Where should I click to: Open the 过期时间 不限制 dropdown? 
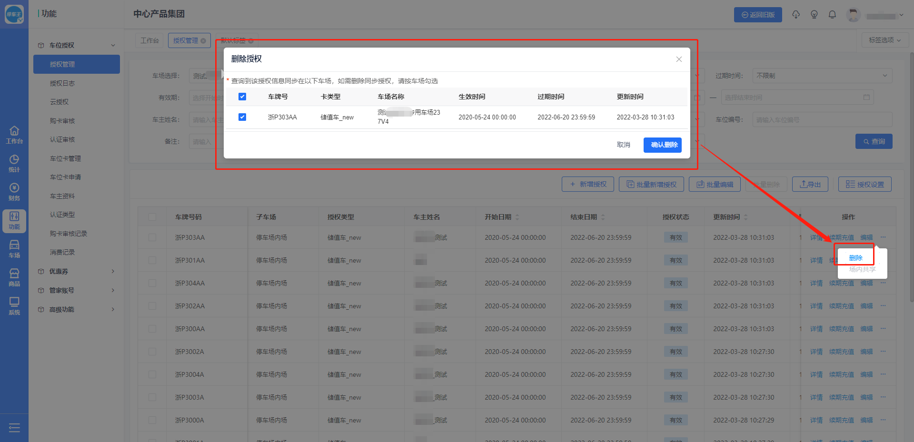click(822, 76)
